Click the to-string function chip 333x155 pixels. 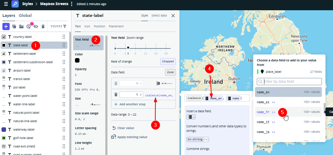click(x=198, y=140)
